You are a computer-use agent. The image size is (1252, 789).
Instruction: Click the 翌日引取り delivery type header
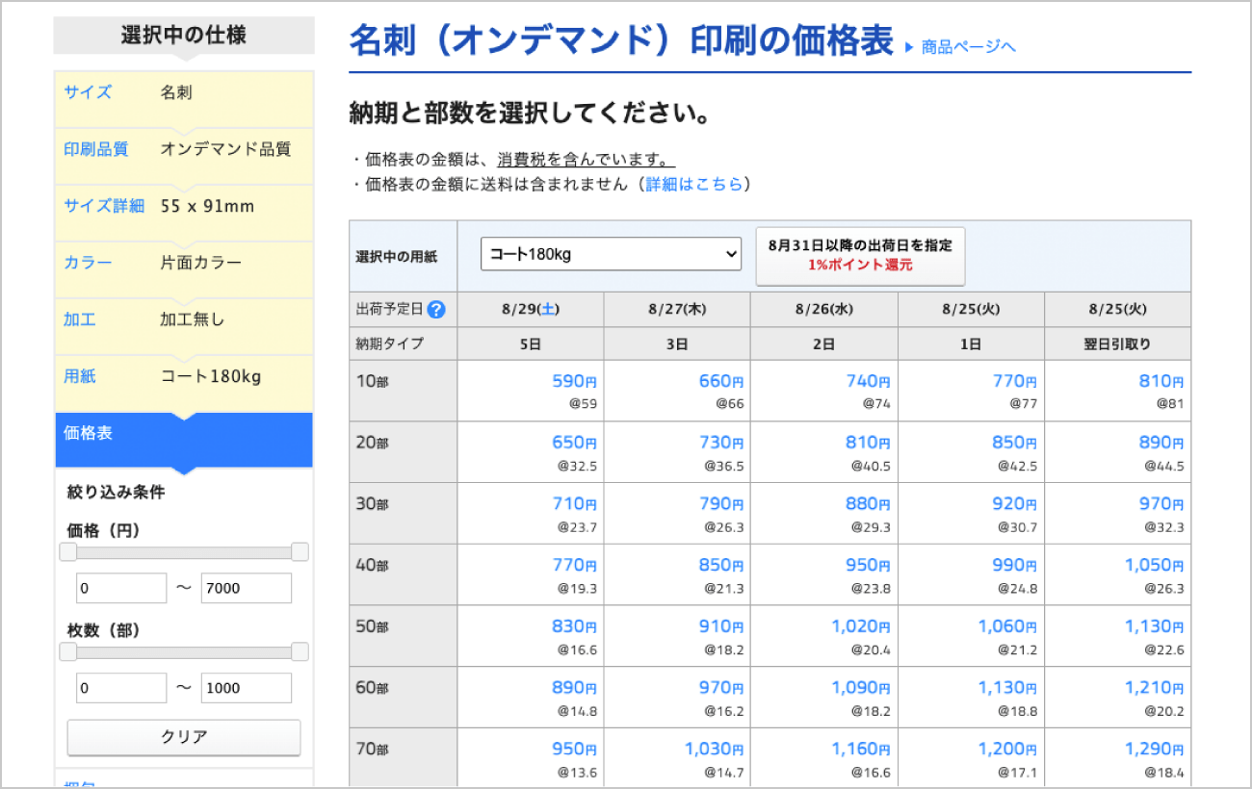tap(1118, 344)
